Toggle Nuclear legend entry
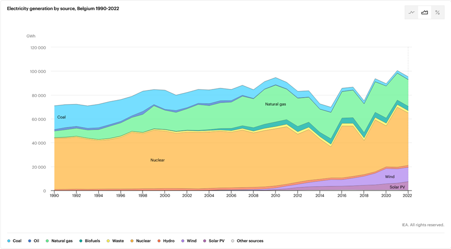Viewport: 451px width, 249px height. (140, 241)
